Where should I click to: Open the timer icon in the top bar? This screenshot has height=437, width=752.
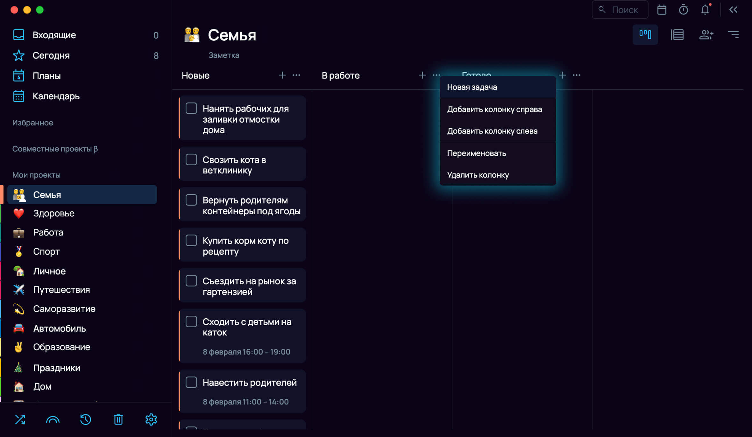683,10
